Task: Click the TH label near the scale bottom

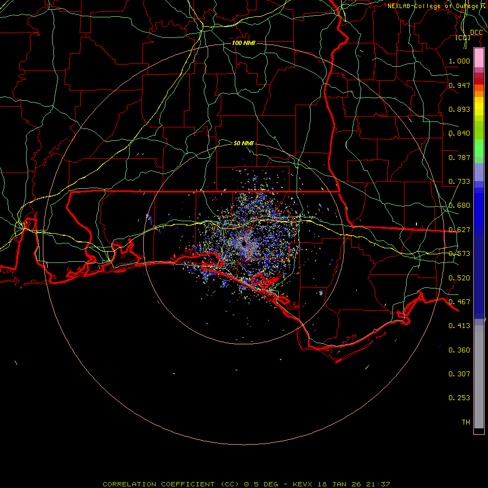Action: coord(466,422)
